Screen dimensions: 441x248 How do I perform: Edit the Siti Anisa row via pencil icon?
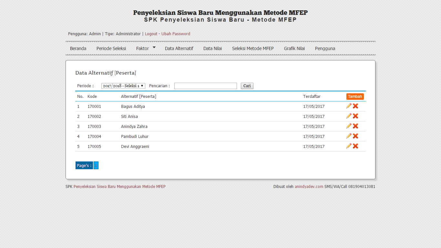pyautogui.click(x=349, y=116)
